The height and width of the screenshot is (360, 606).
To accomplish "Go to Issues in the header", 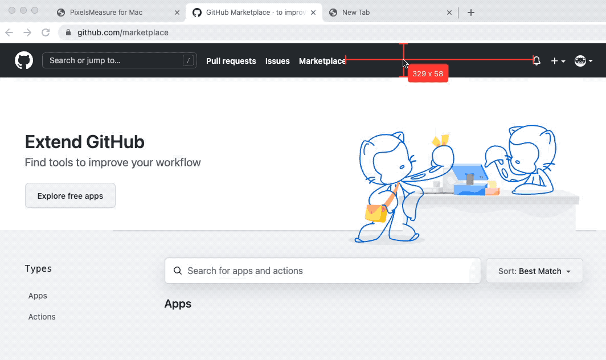I will (x=277, y=61).
